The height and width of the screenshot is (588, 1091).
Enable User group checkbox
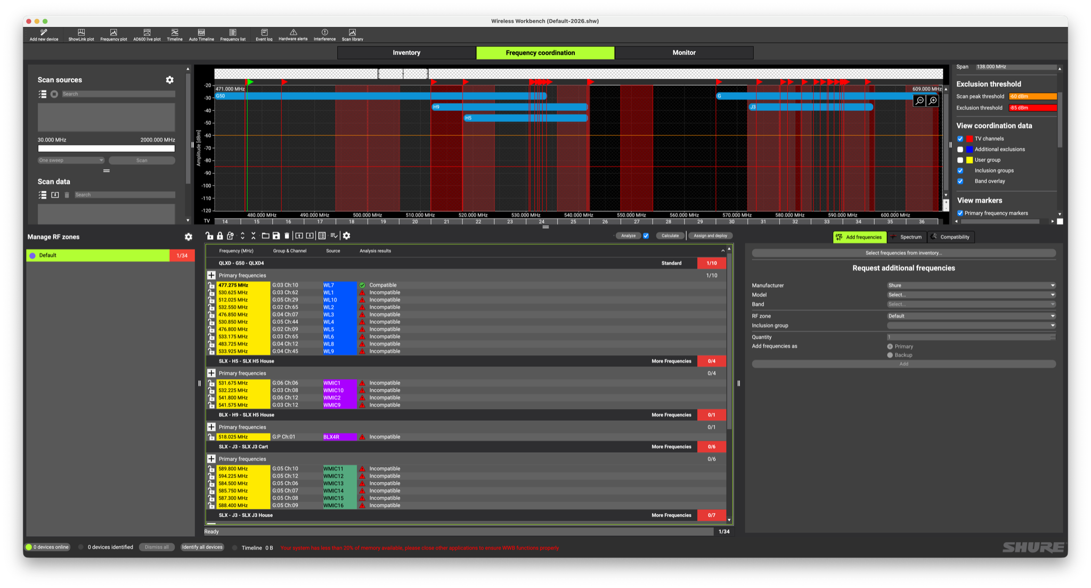click(x=960, y=160)
